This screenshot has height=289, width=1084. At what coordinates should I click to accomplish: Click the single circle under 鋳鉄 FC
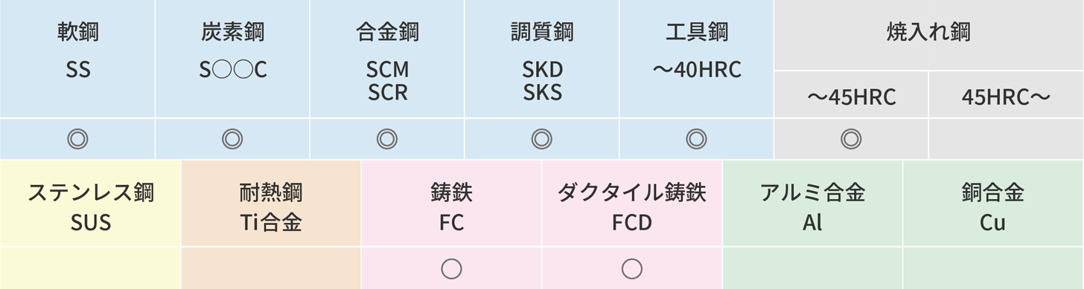pyautogui.click(x=452, y=268)
